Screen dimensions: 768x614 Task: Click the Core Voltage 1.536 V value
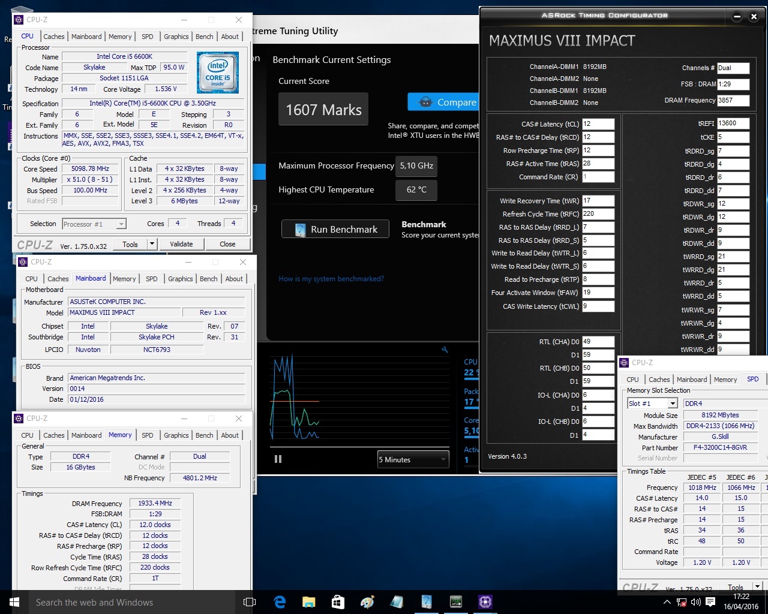166,89
